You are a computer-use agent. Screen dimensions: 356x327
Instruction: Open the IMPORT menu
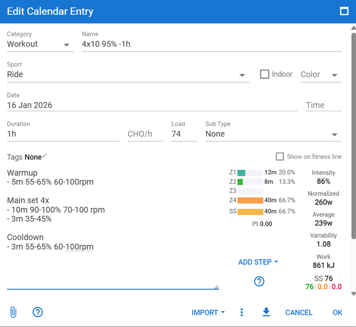[208, 312]
